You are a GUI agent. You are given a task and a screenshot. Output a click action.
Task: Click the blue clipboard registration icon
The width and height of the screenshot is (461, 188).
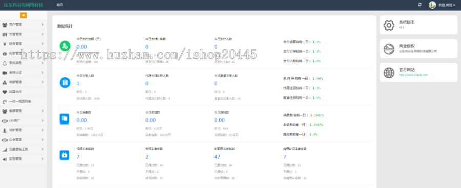[65, 82]
